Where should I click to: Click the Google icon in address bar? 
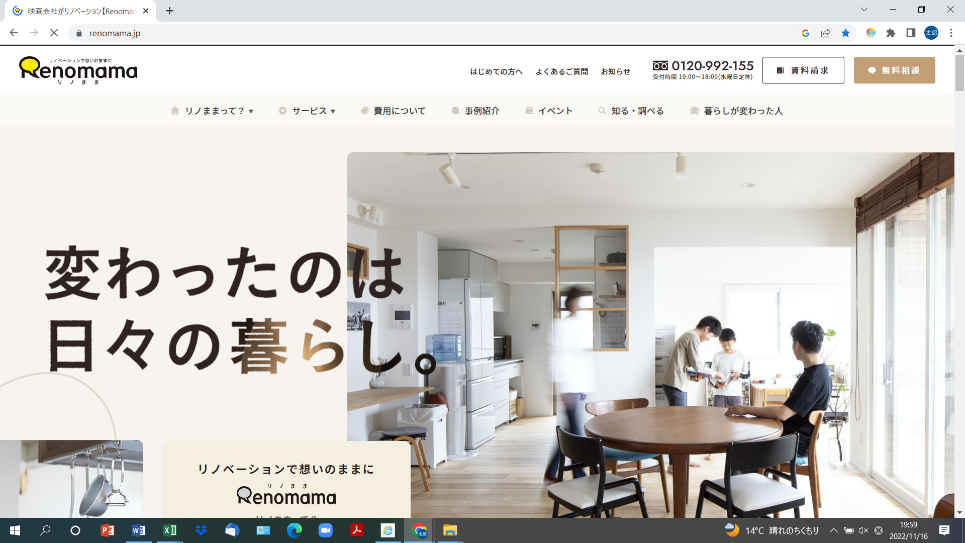[806, 33]
